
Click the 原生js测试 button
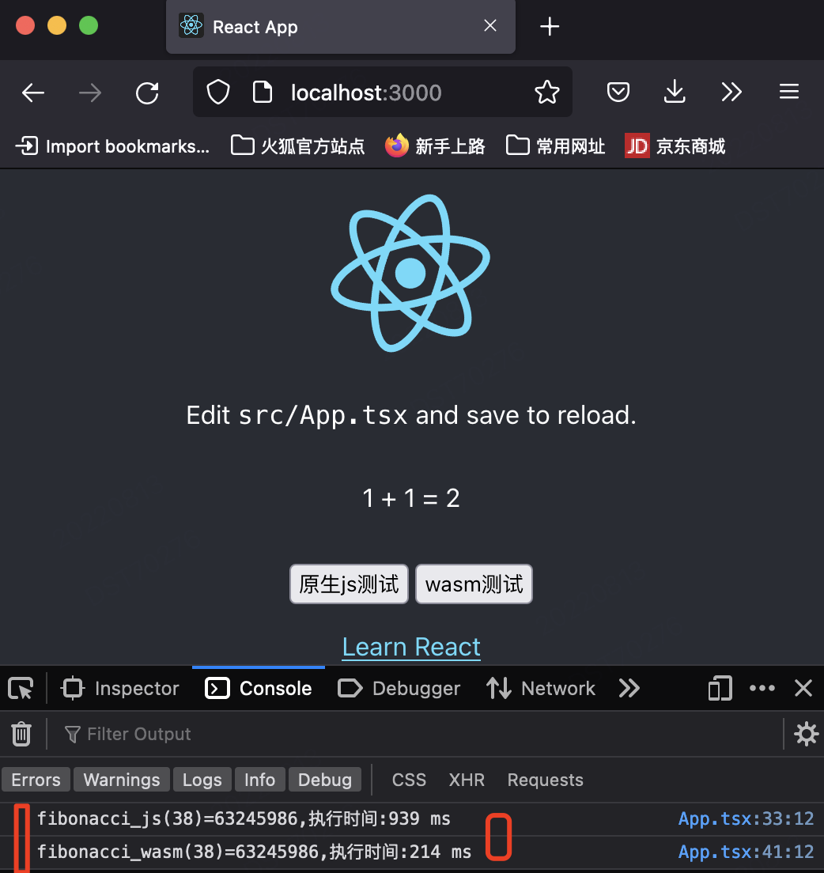pos(349,584)
